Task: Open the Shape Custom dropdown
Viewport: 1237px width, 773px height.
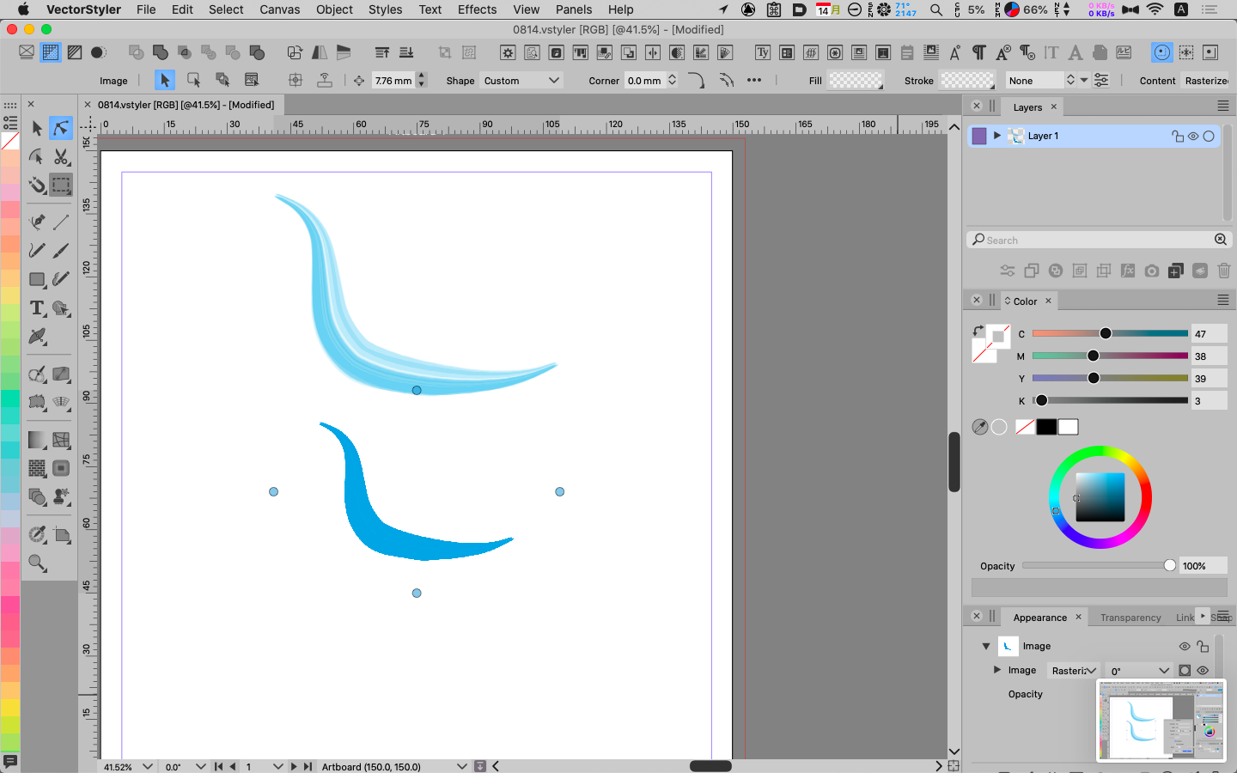Action: [x=521, y=81]
